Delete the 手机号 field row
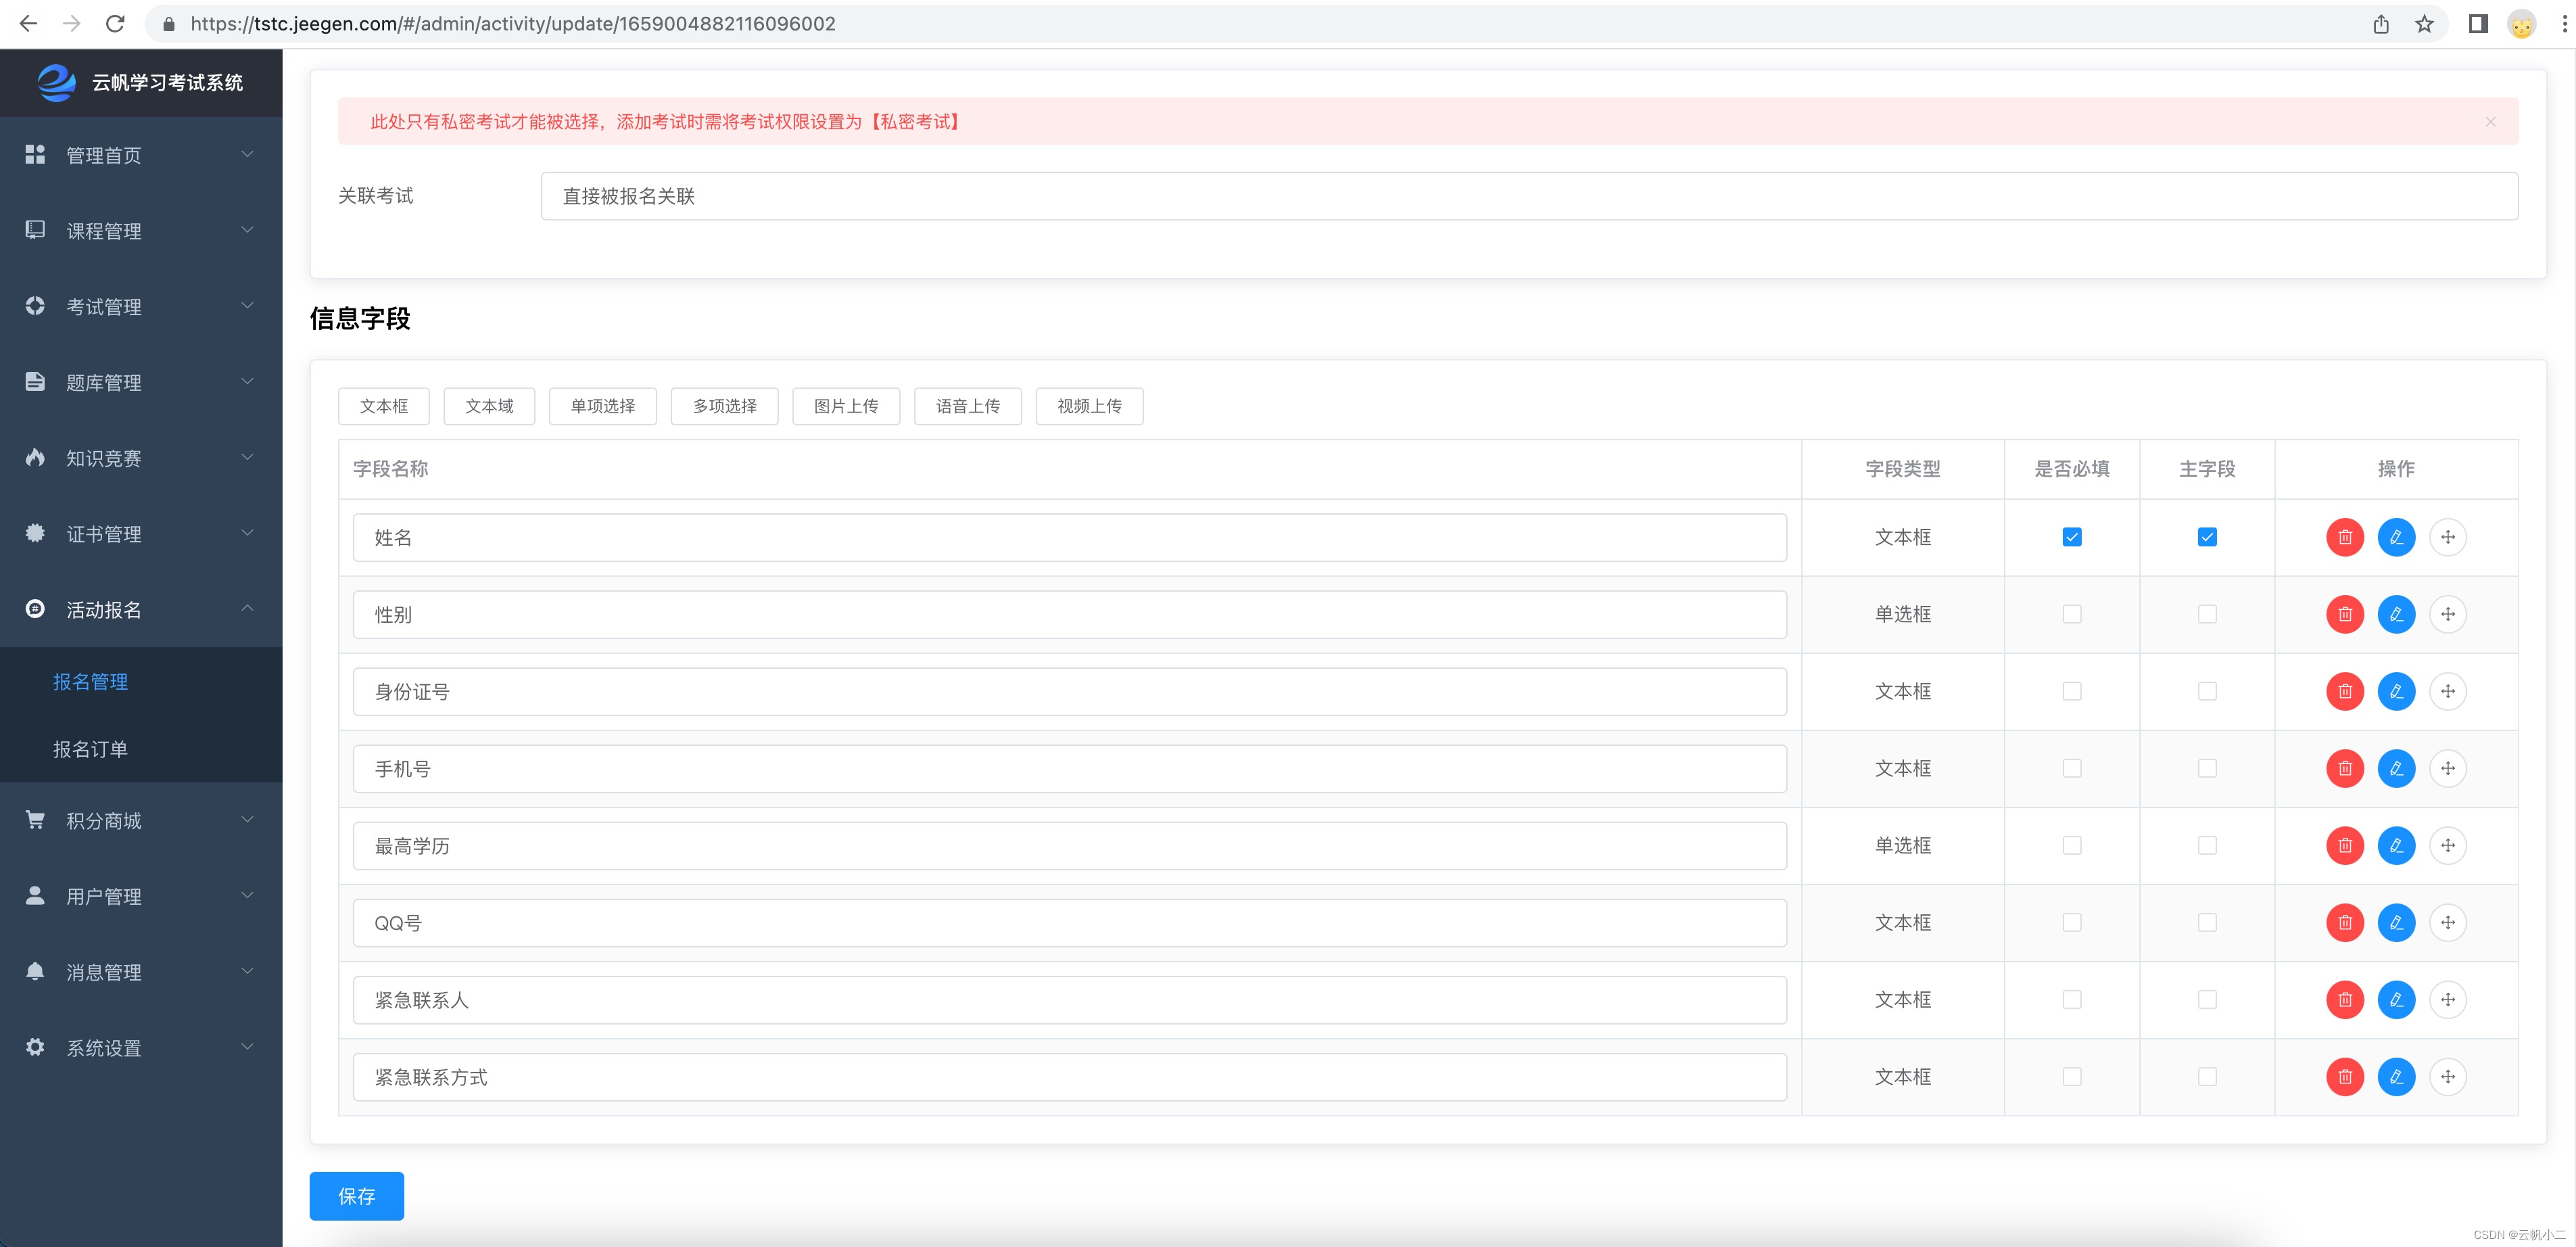 click(x=2344, y=768)
